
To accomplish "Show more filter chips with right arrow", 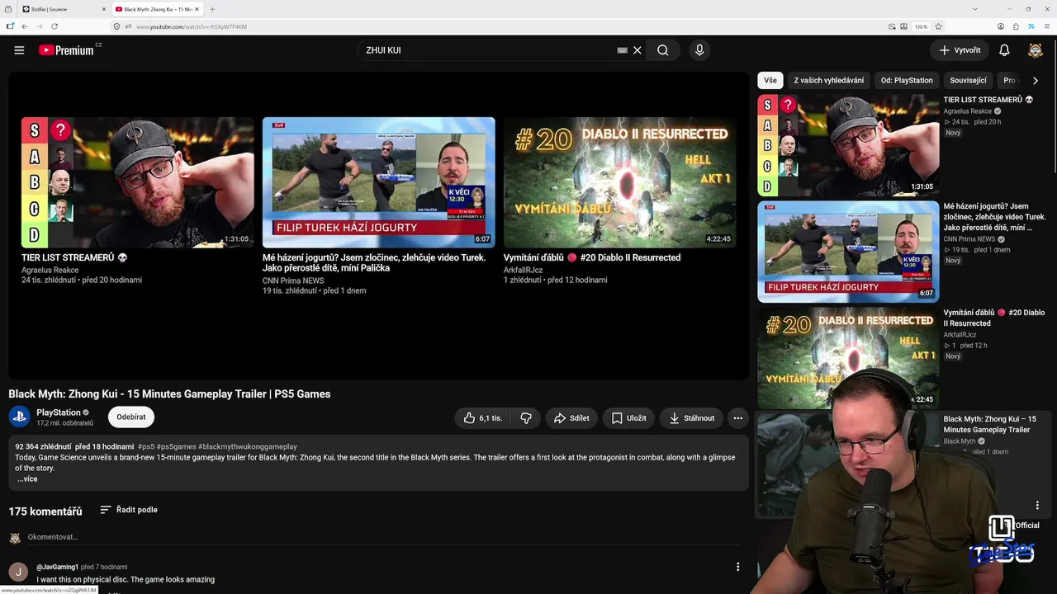I will point(1035,81).
